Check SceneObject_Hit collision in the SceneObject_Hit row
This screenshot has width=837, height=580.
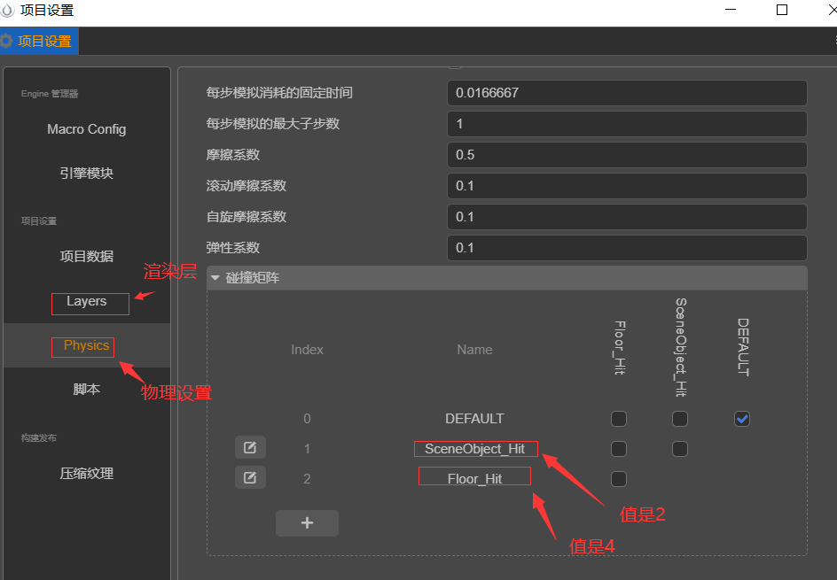(679, 448)
